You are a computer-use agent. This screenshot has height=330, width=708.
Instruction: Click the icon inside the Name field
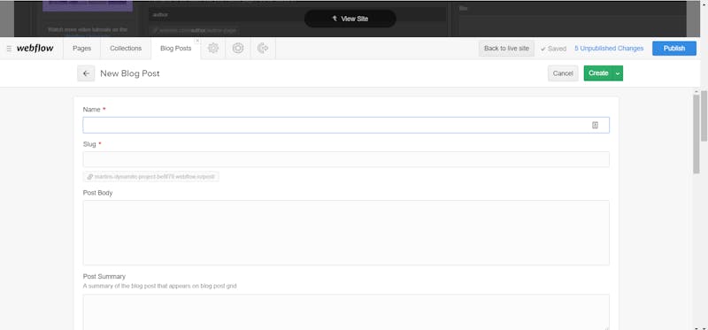[595, 125]
